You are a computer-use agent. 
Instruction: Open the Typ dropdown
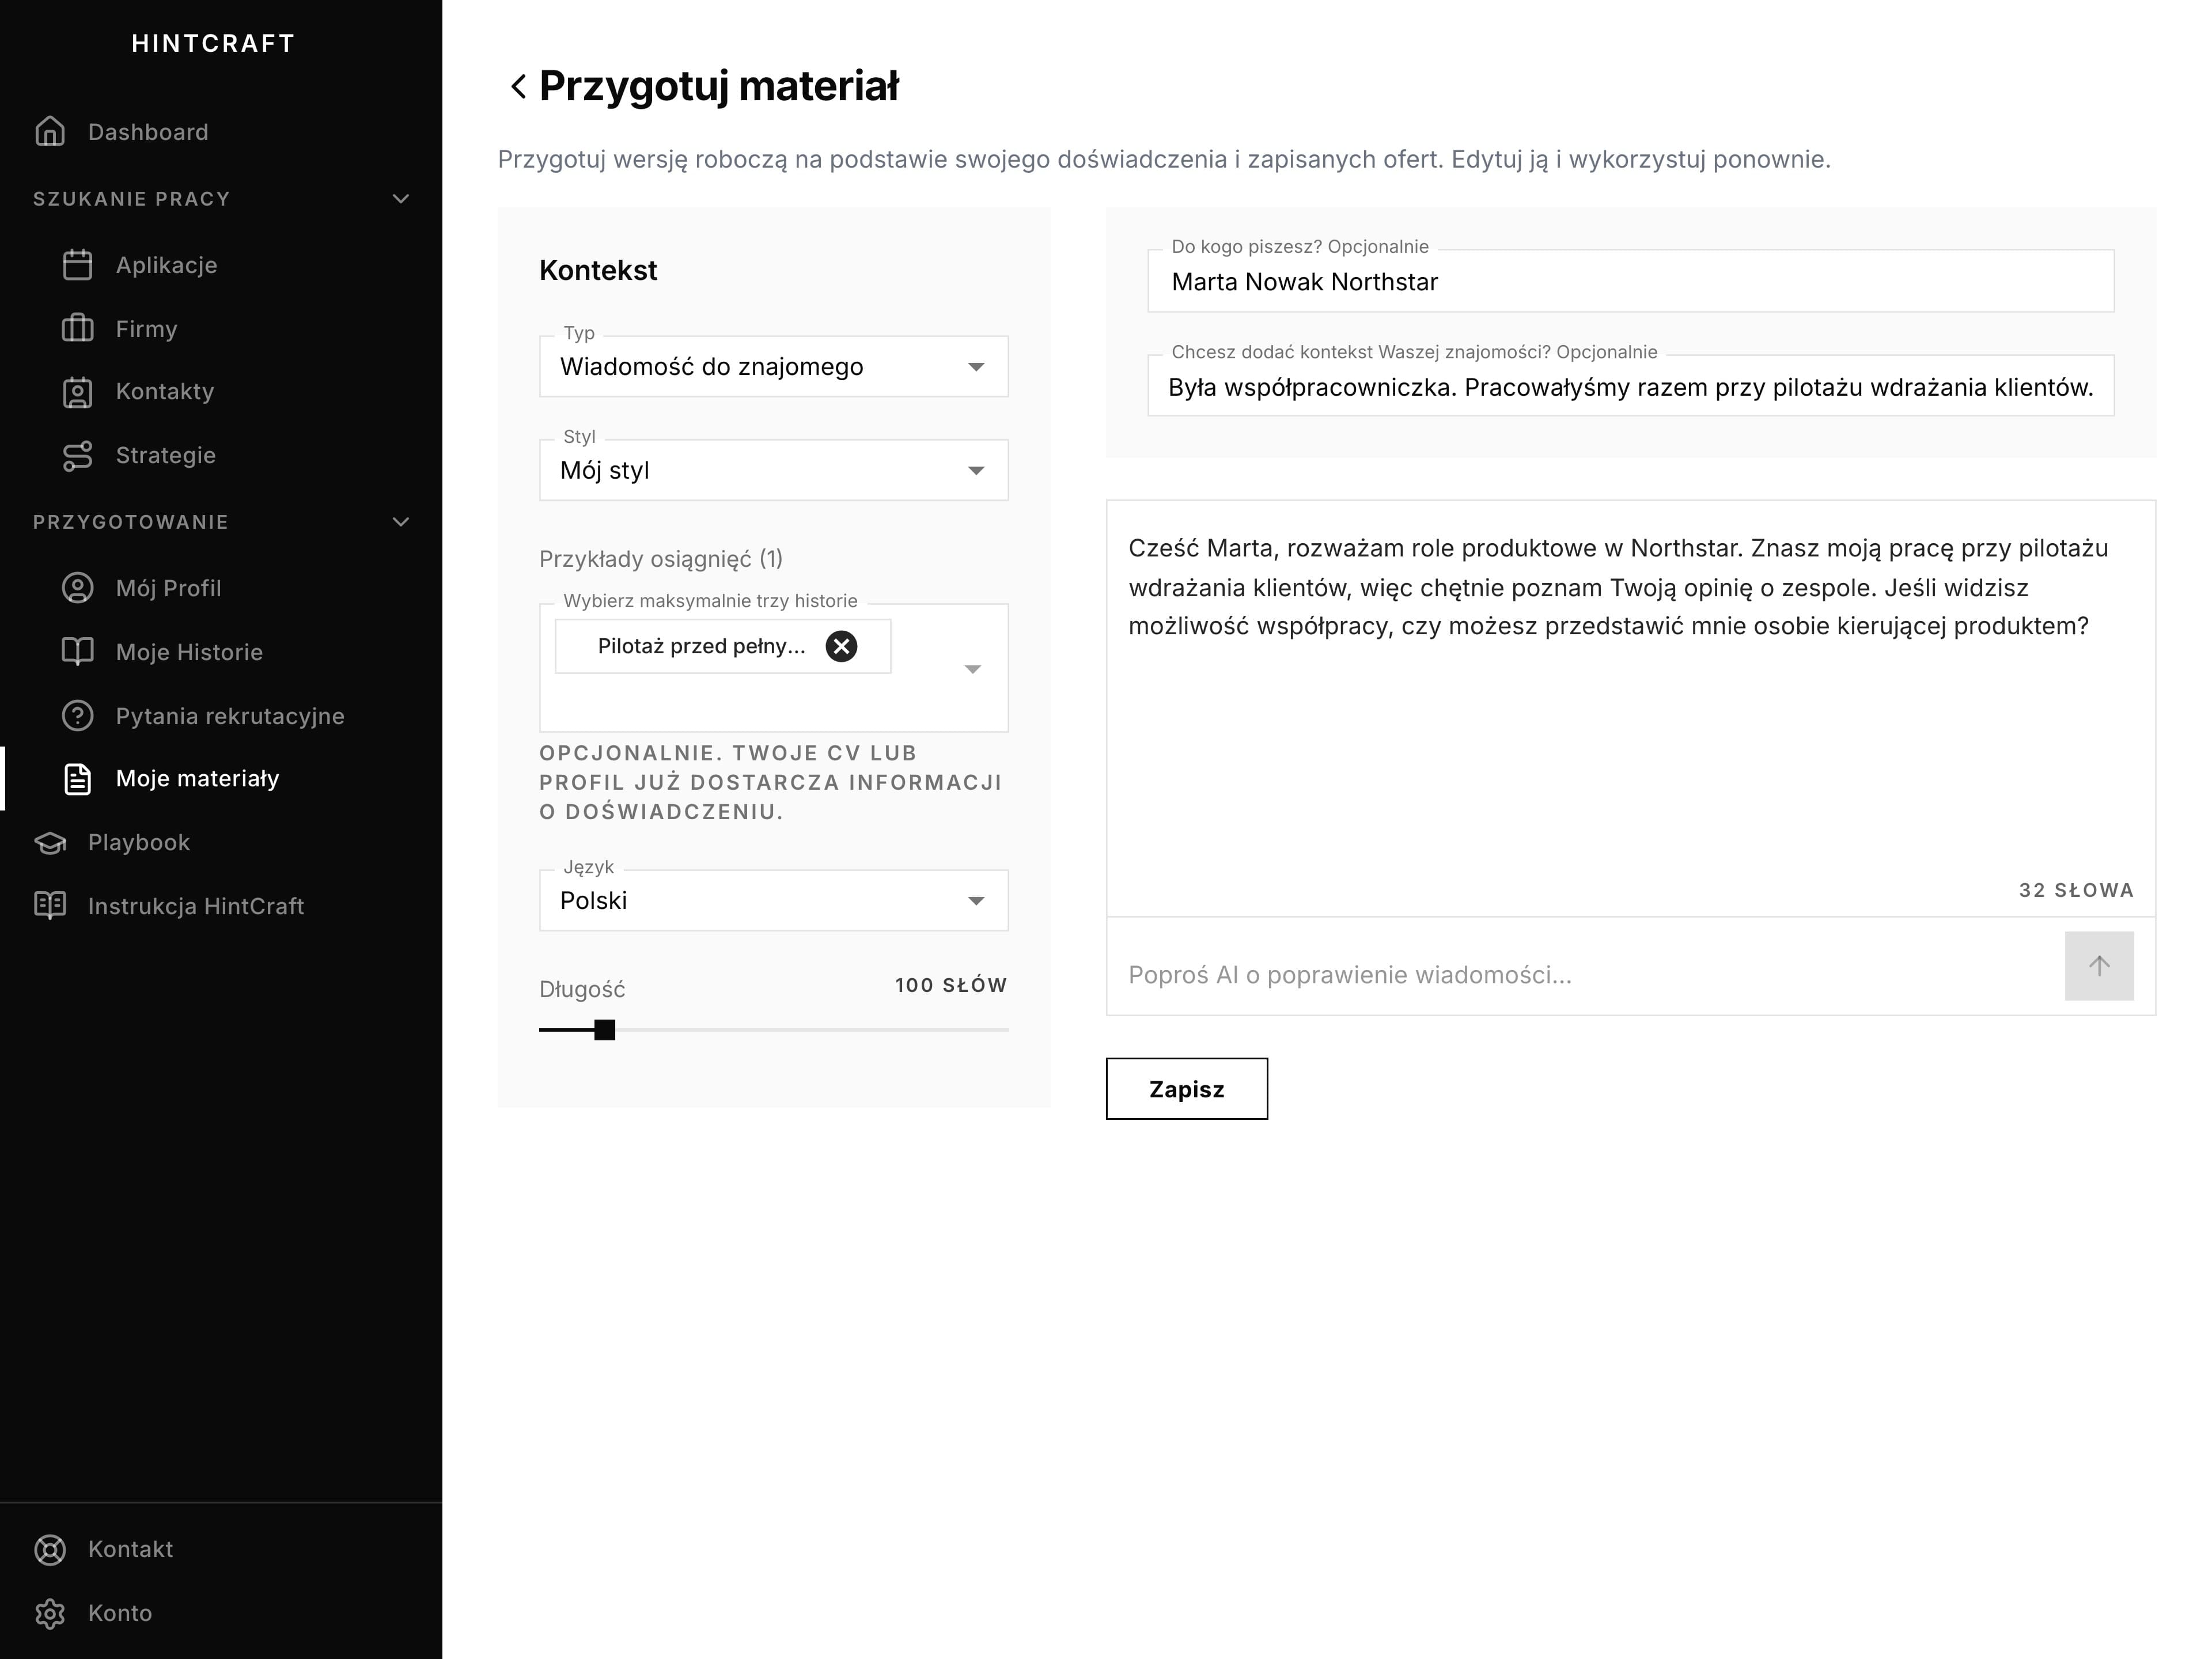(773, 367)
